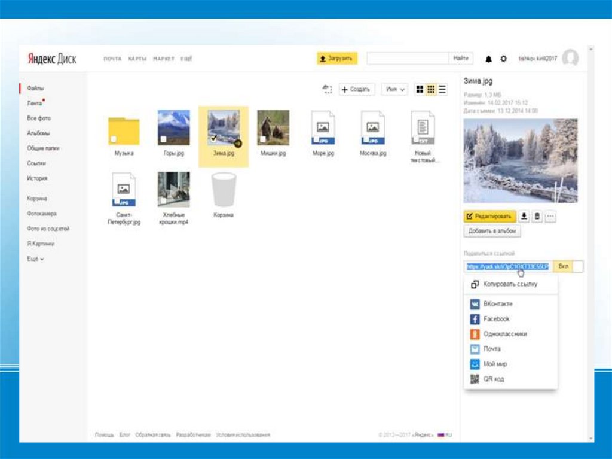Download Зима.jpg with download icon

[524, 216]
